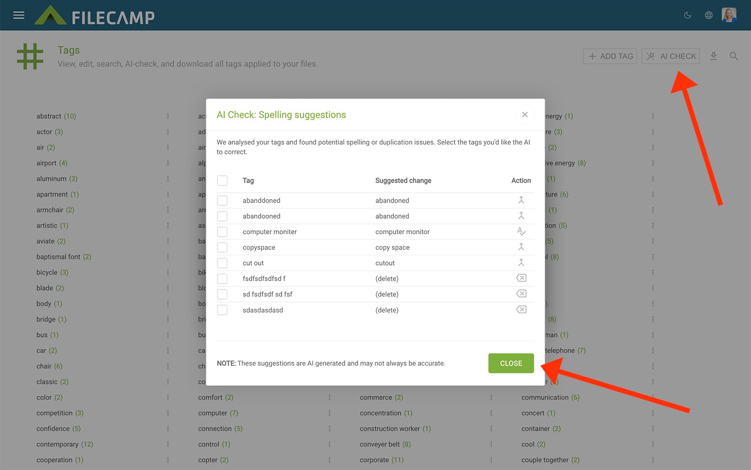This screenshot has width=751, height=470.
Task: Open the language globe icon
Action: pos(708,15)
